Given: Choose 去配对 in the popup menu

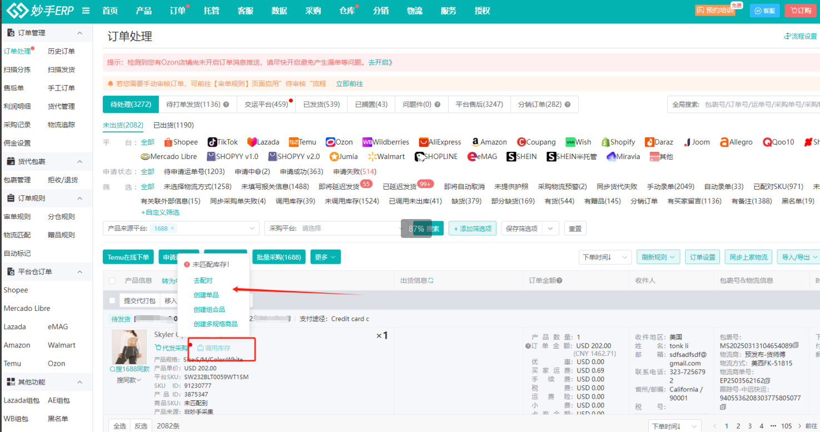Looking at the screenshot, I should point(203,281).
